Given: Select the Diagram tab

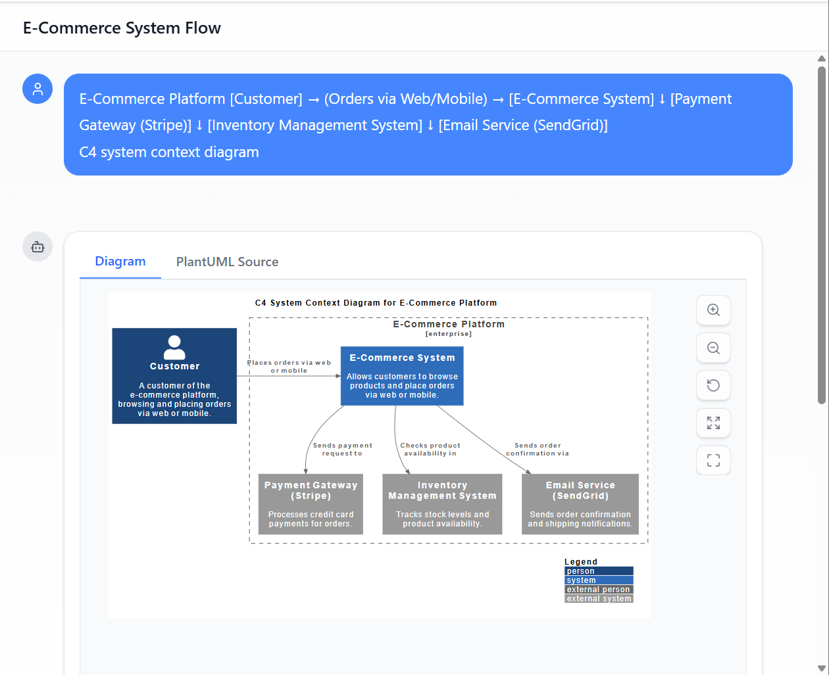Looking at the screenshot, I should [120, 262].
